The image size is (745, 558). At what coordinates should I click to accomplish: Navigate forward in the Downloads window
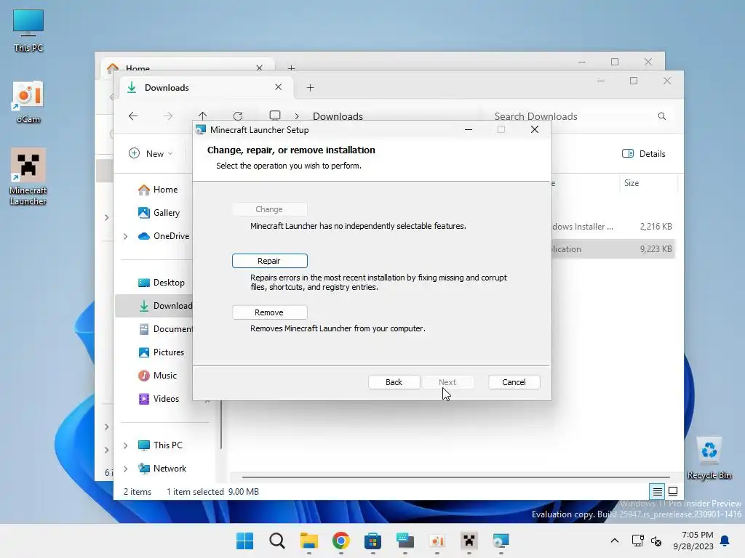(x=168, y=116)
